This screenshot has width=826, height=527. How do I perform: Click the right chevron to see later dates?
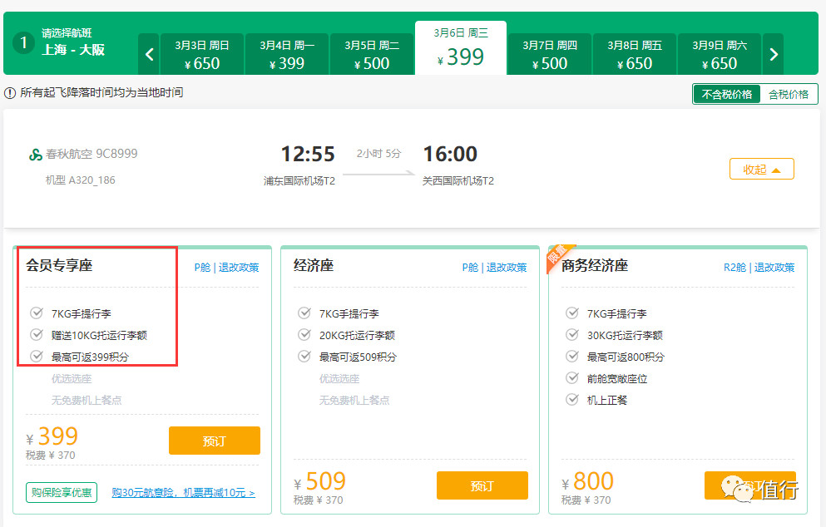(x=772, y=53)
